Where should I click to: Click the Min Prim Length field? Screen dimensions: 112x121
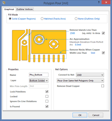(39, 86)
